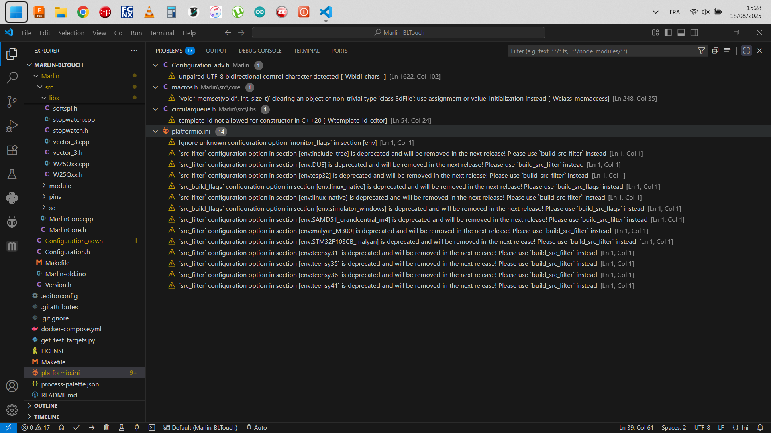Expand the module folder

(60, 186)
